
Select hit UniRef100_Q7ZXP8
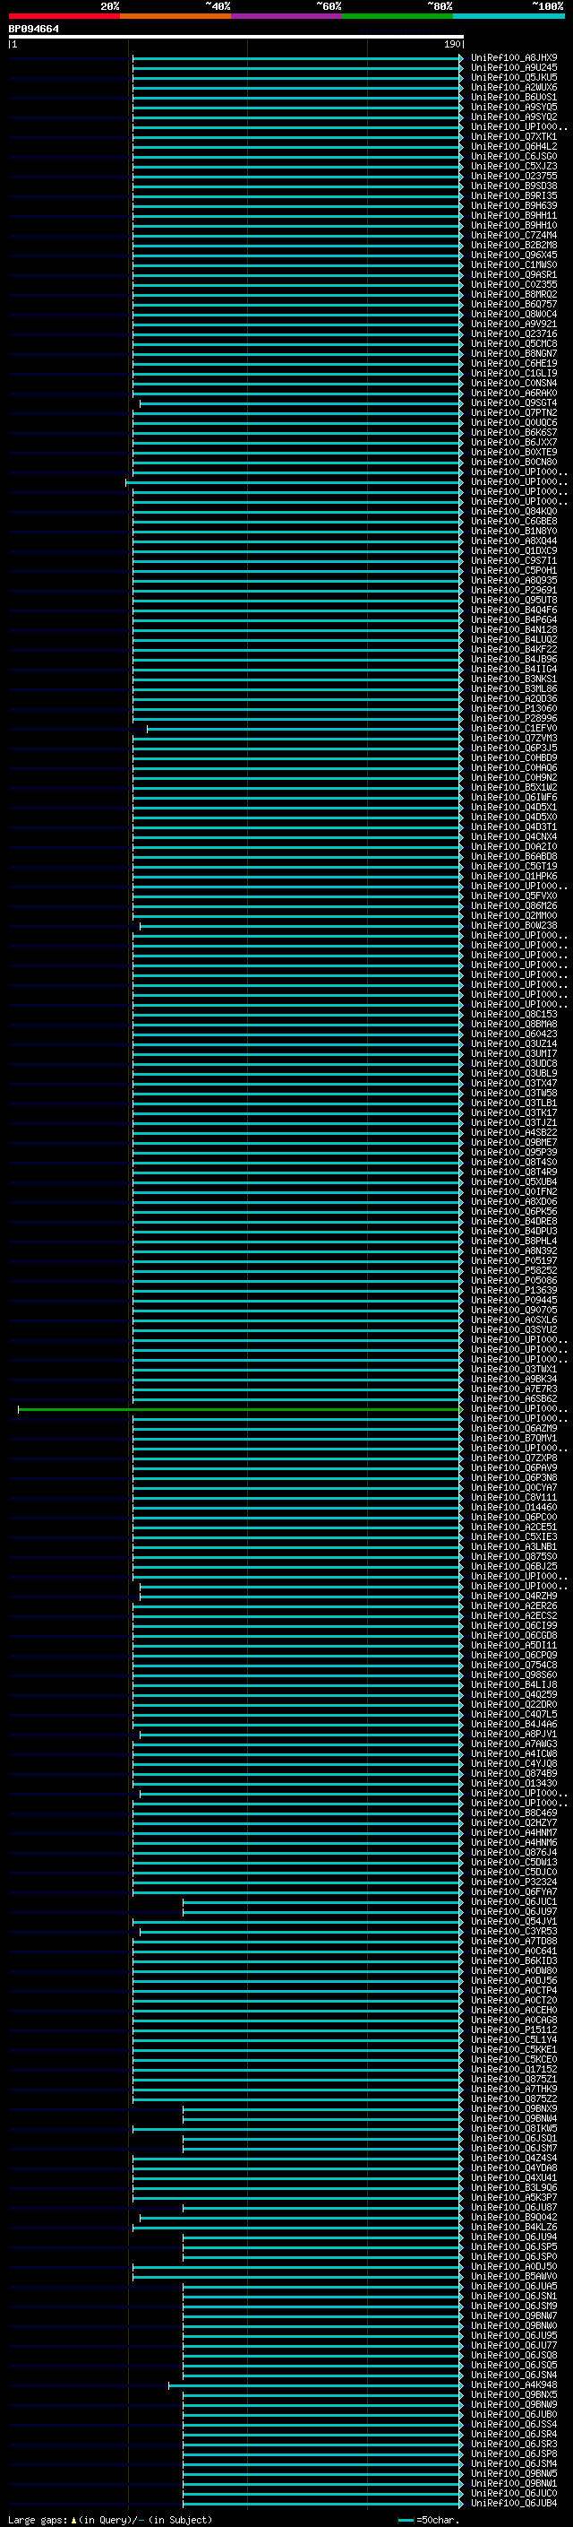click(514, 1458)
